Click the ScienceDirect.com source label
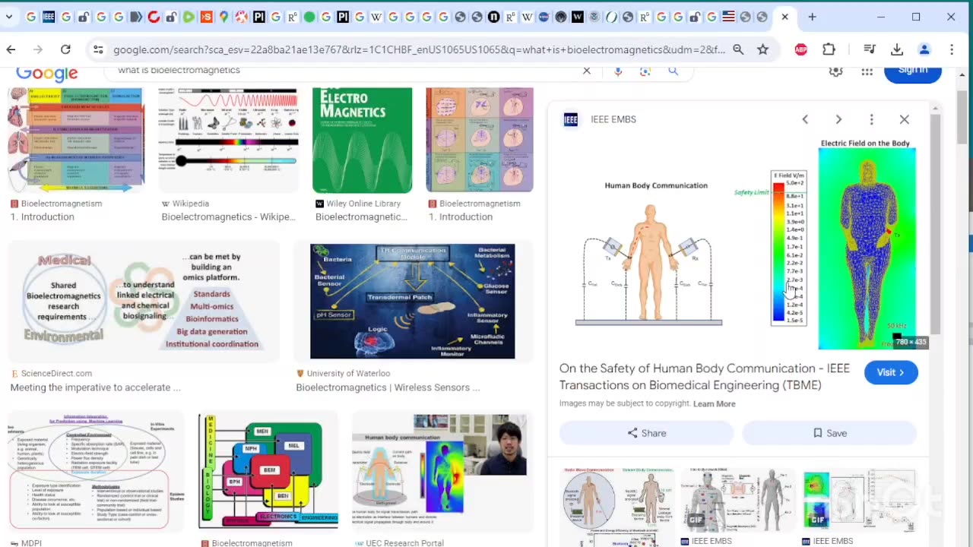Viewport: 973px width, 547px height. pos(56,374)
